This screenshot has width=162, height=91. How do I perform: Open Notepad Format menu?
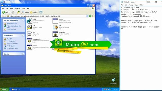pyautogui.click(x=131, y=5)
